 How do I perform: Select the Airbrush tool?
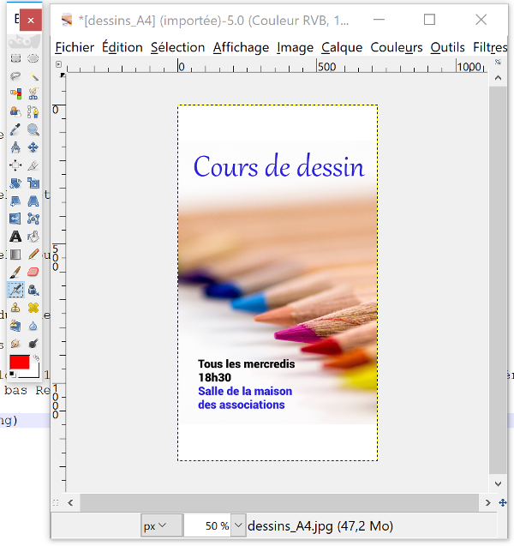coord(15,290)
